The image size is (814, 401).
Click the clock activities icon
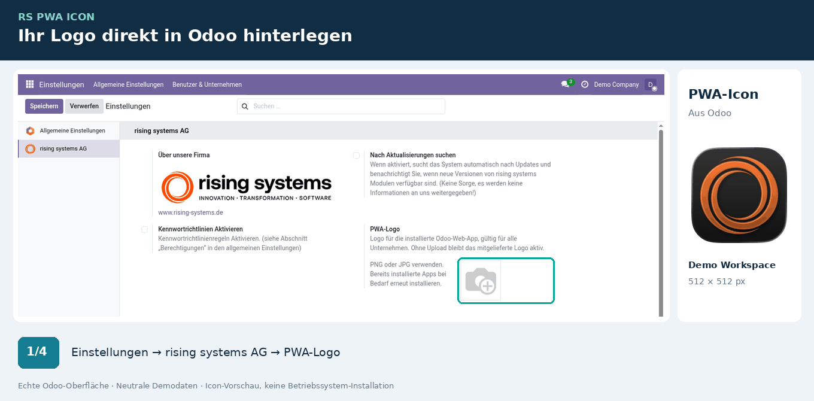[585, 84]
